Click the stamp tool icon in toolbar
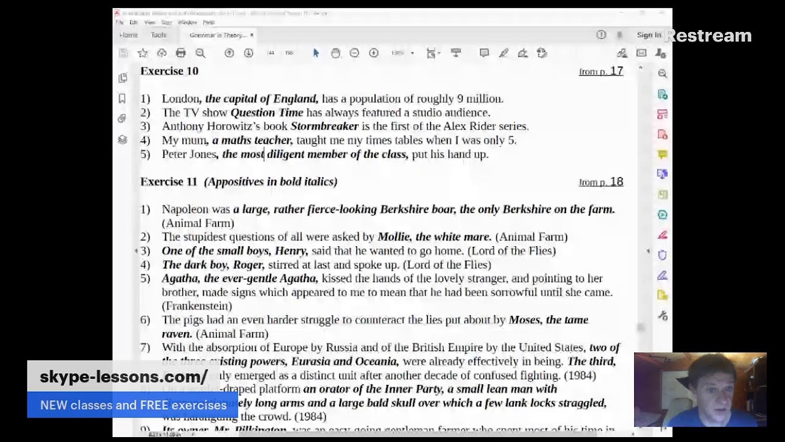The width and height of the screenshot is (785, 442). pos(542,53)
